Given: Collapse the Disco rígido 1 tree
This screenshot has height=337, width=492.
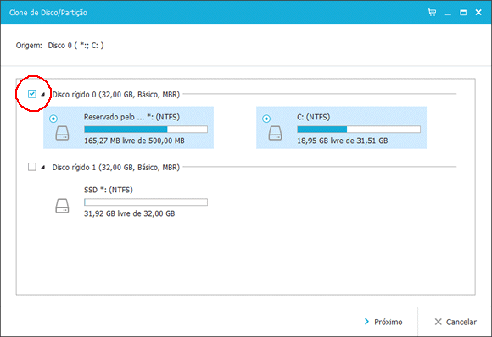Looking at the screenshot, I should 43,168.
